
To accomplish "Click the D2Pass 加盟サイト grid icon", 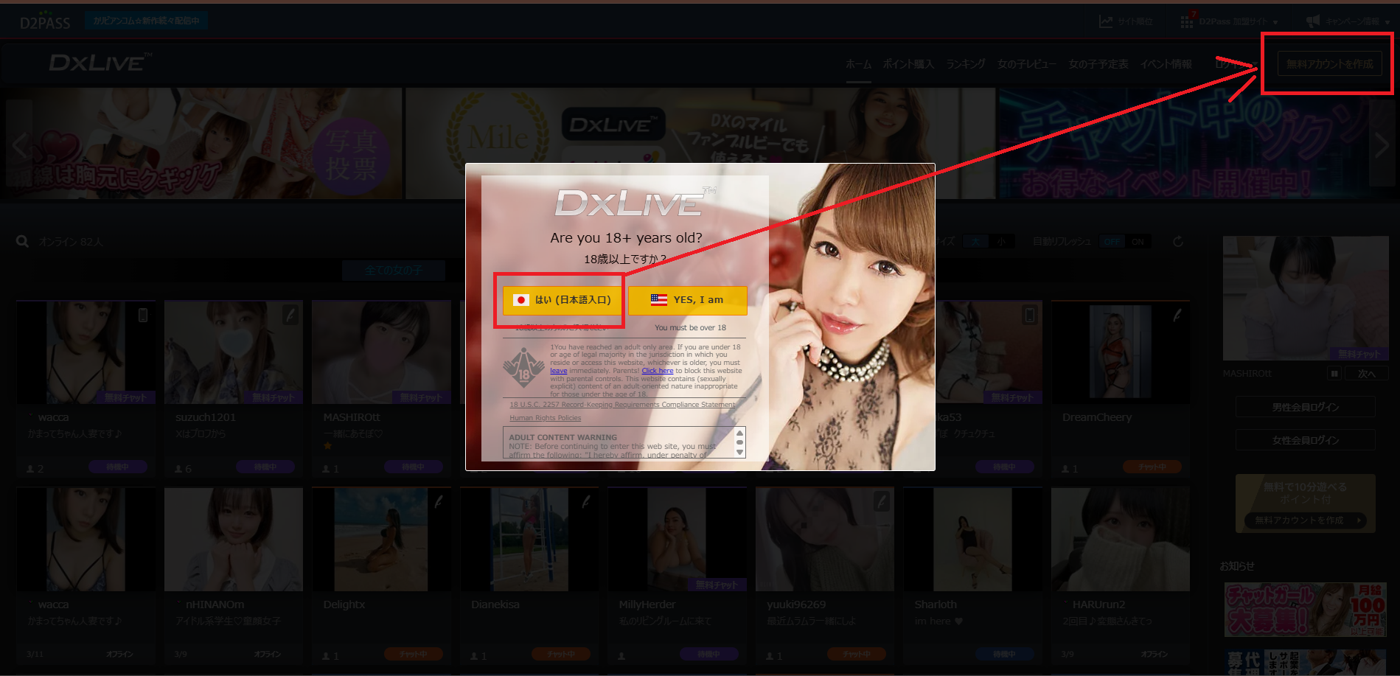I will click(x=1187, y=21).
